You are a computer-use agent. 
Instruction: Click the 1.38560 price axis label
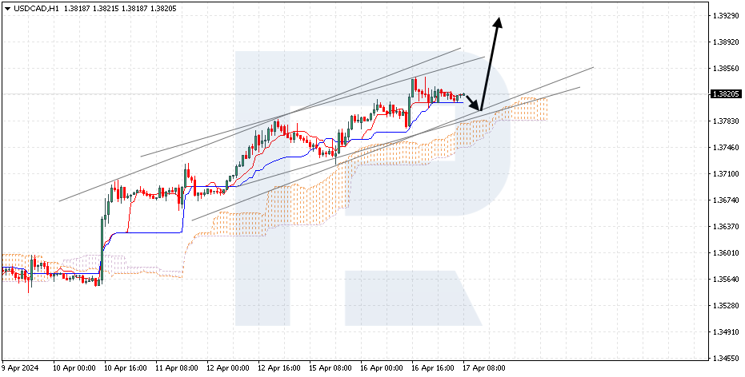point(726,68)
